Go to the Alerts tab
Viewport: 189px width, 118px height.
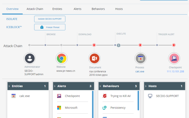click(x=77, y=9)
